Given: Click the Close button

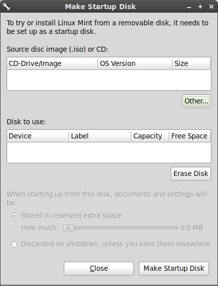Looking at the screenshot, I should pos(99,268).
